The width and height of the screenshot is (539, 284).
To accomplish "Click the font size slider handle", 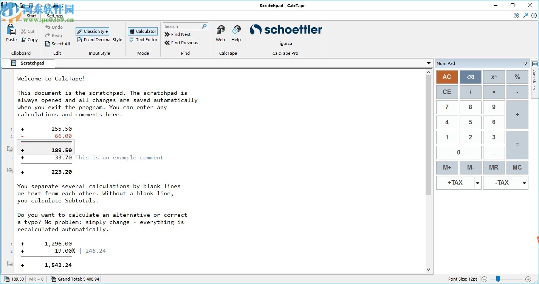I will [x=498, y=279].
